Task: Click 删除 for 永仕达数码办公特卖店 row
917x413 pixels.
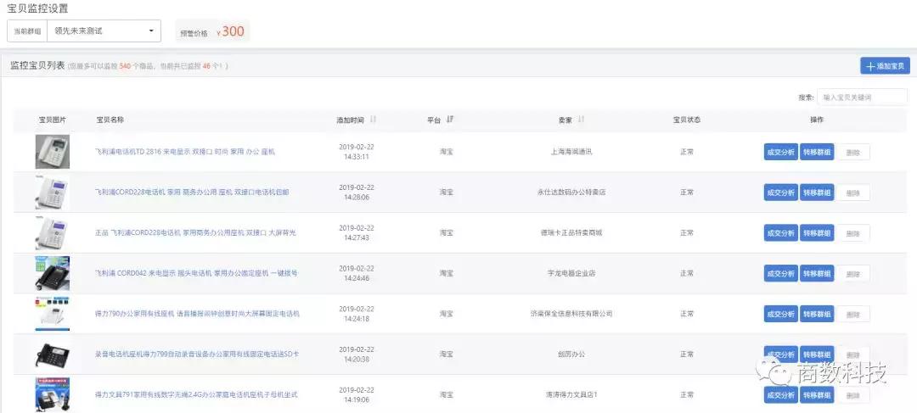Action: [x=853, y=193]
